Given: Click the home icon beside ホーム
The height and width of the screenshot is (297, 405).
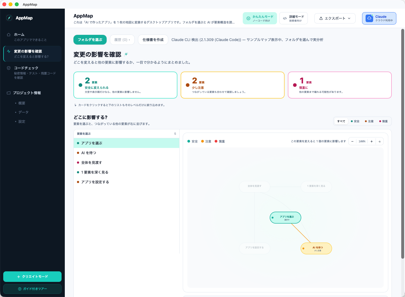Looking at the screenshot, I should tap(9, 35).
